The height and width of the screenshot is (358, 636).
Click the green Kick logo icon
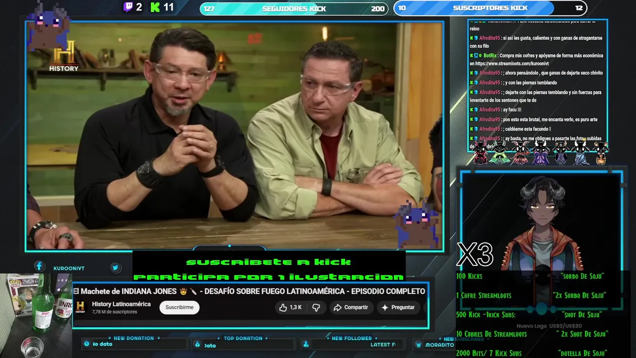pyautogui.click(x=156, y=7)
